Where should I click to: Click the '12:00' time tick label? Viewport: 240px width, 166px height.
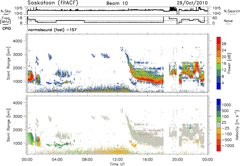(x=117, y=160)
